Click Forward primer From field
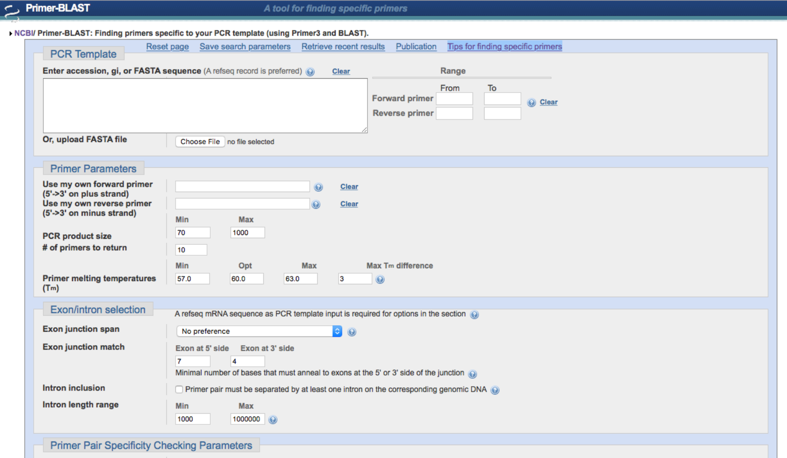Image resolution: width=787 pixels, height=458 pixels. pos(455,99)
